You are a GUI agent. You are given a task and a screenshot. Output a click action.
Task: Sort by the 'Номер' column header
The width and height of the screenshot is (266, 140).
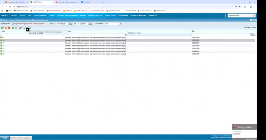3,31
